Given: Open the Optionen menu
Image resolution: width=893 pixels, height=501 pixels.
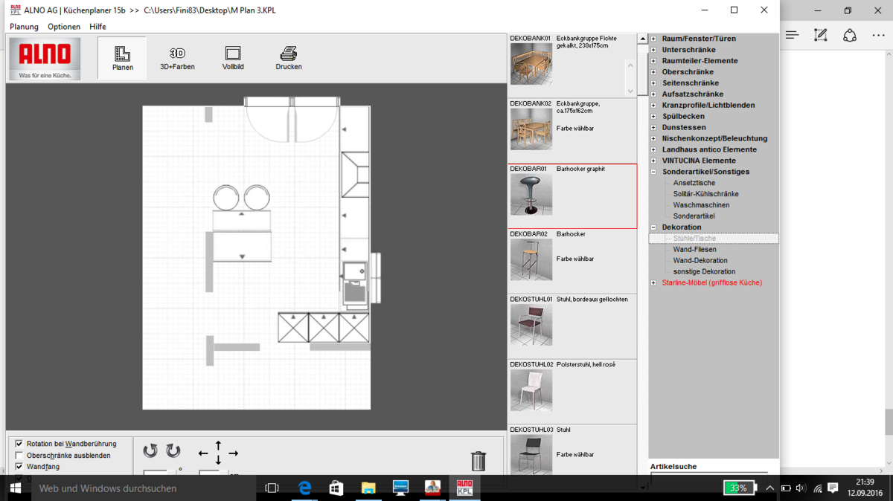Looking at the screenshot, I should click(64, 27).
